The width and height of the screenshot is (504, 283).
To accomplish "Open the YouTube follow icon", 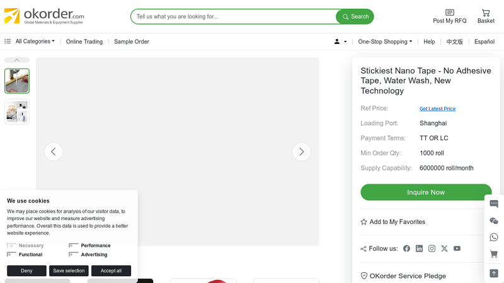I will [457, 248].
